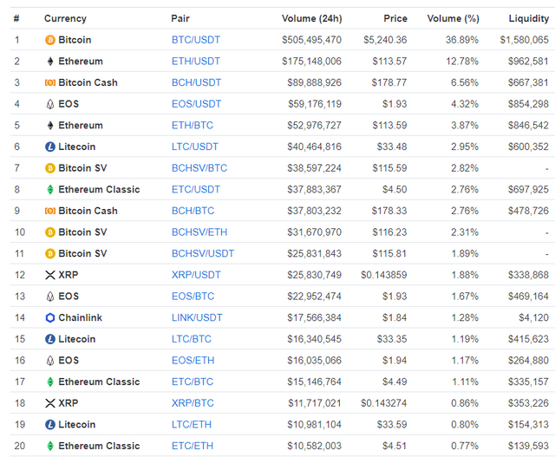Screen dimensions: 555x457
Task: Sort by the # rank column header
Action: [x=16, y=18]
